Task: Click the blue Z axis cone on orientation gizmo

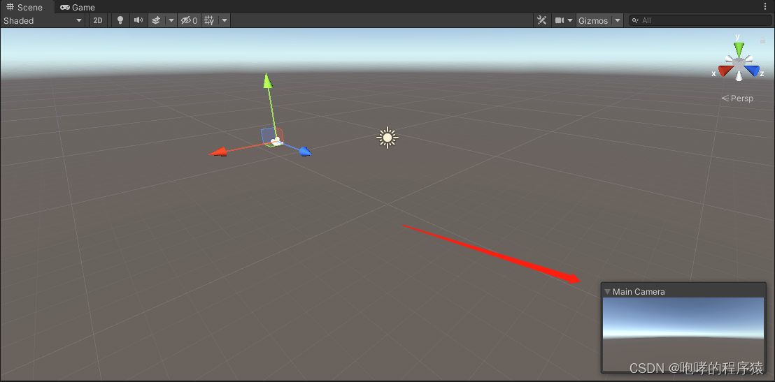Action: [752, 71]
